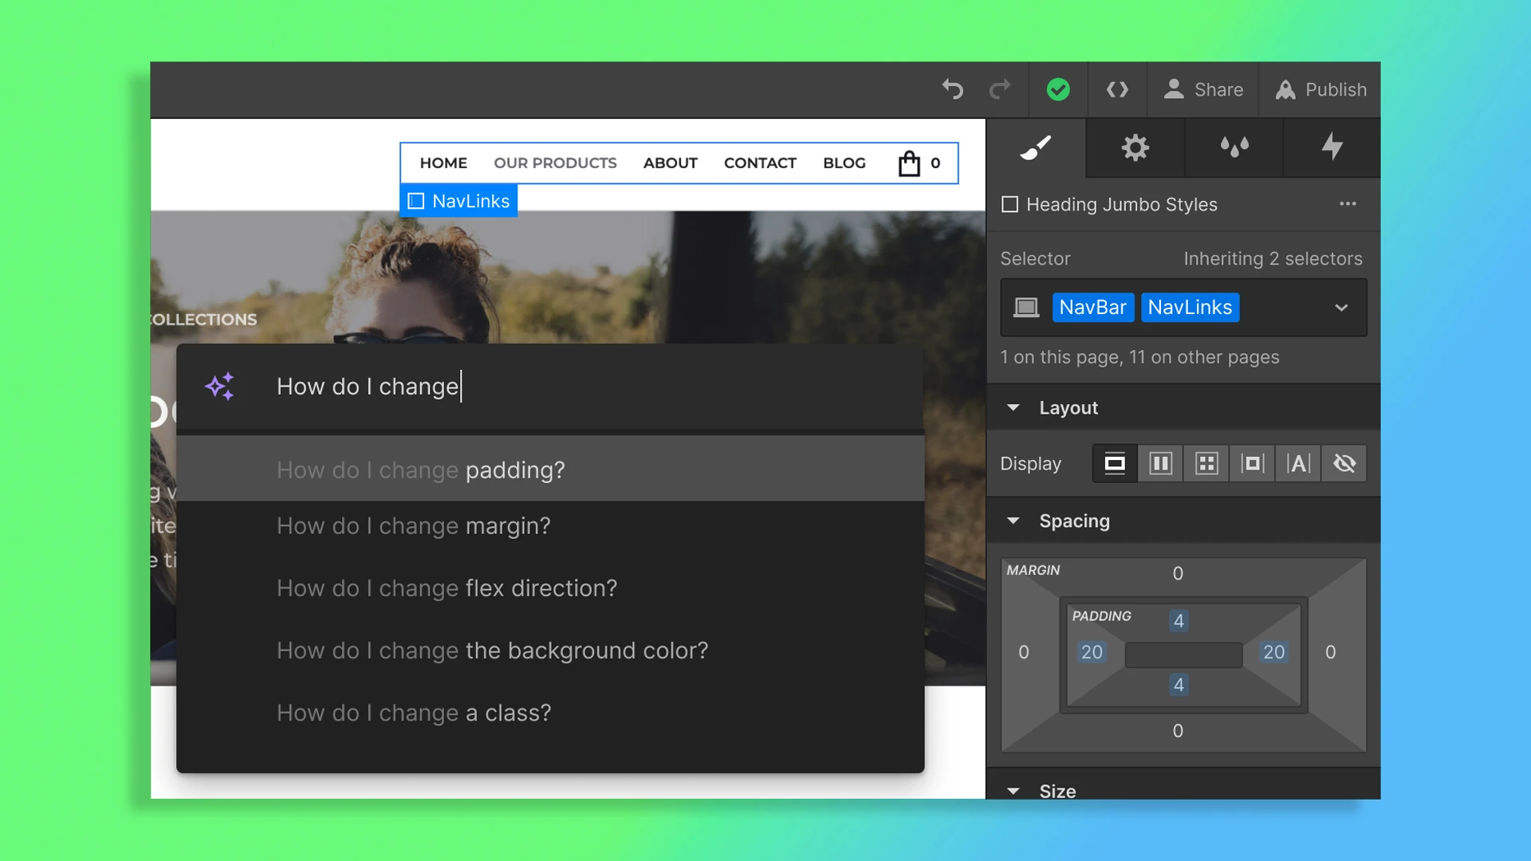The height and width of the screenshot is (861, 1531).
Task: Click the AI sparkle icon in the prompt box
Action: pos(221,386)
